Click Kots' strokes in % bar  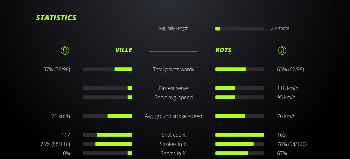[240, 144]
